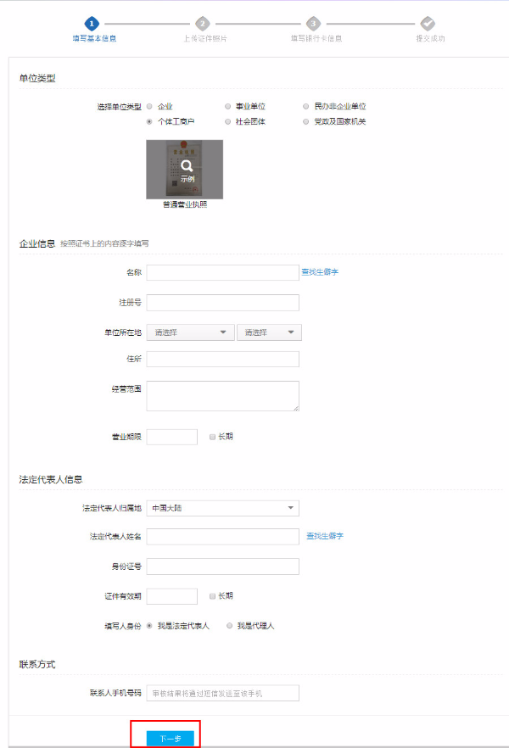The width and height of the screenshot is (509, 748).
Task: Enable 长期 checkbox for 证件有效期
Action: [x=212, y=596]
